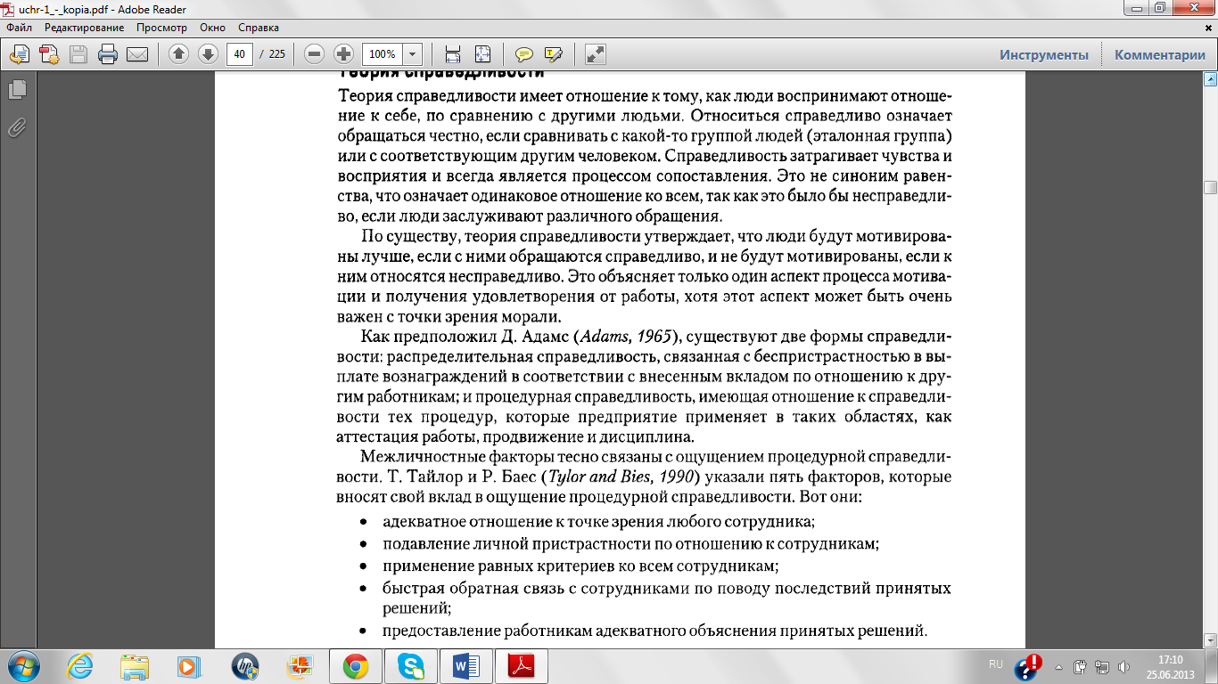1218x684 pixels.
Task: Open the Просмотр menu
Action: click(161, 28)
